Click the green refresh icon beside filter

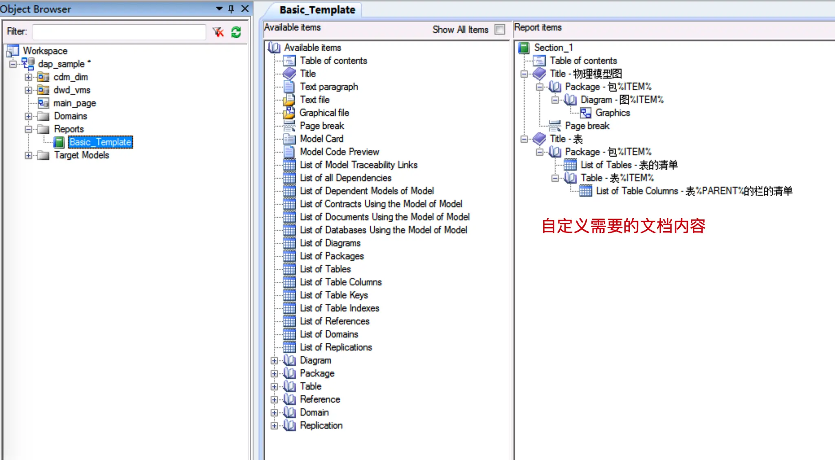(x=236, y=32)
